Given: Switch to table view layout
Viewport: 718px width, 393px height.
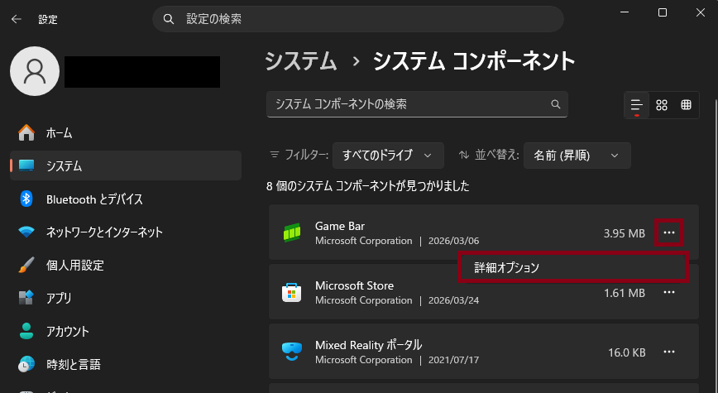Looking at the screenshot, I should [x=686, y=105].
